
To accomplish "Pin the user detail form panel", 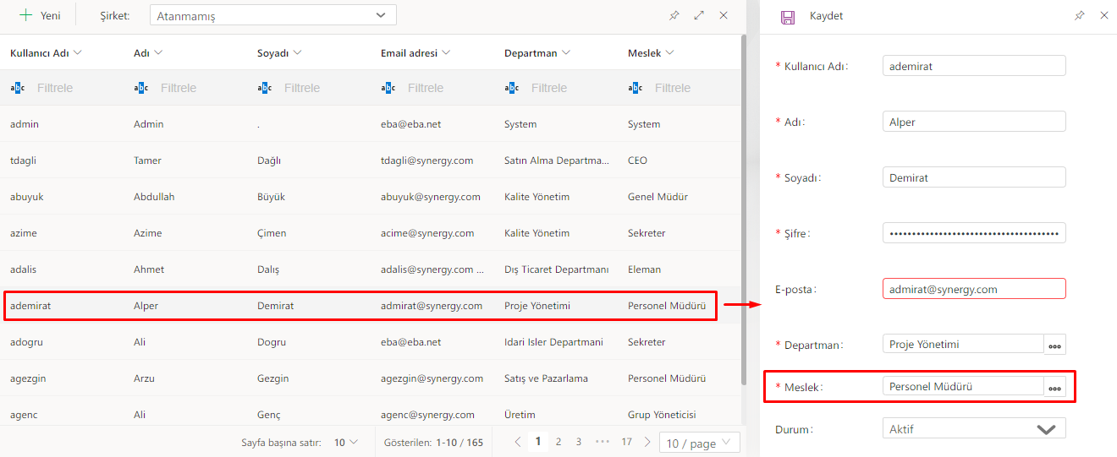I will 1079,15.
